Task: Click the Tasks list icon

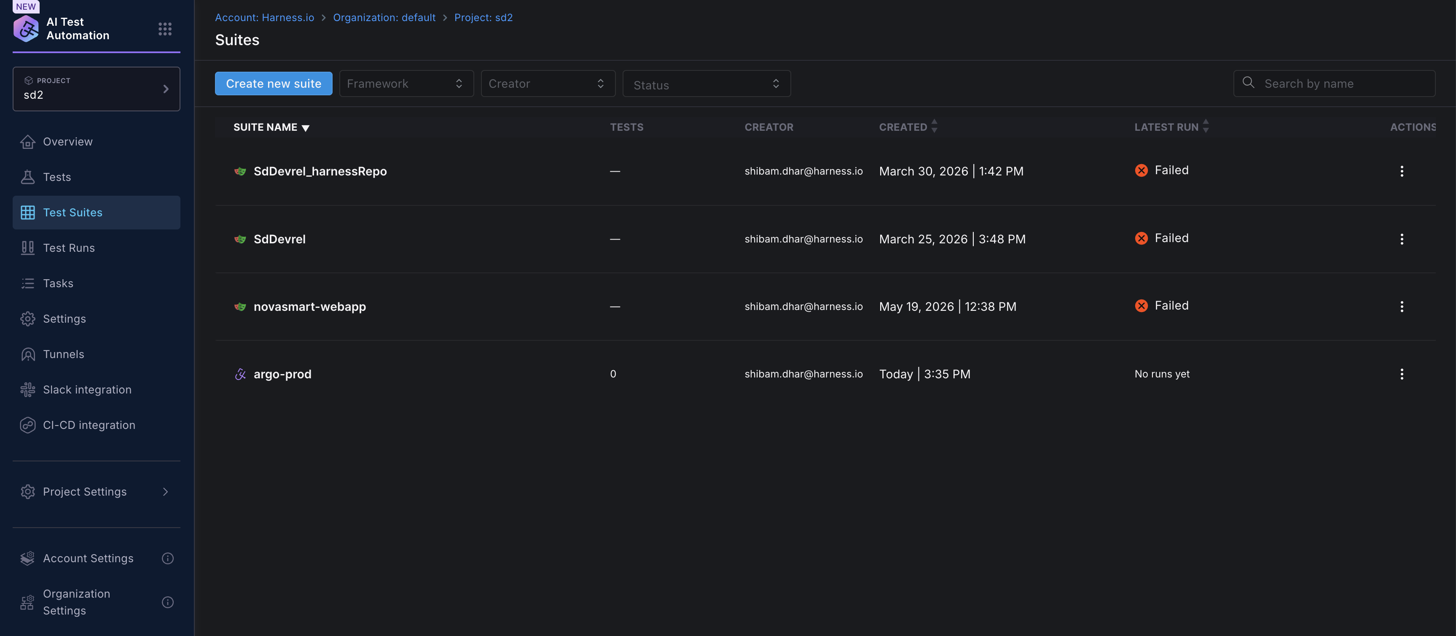Action: [28, 283]
